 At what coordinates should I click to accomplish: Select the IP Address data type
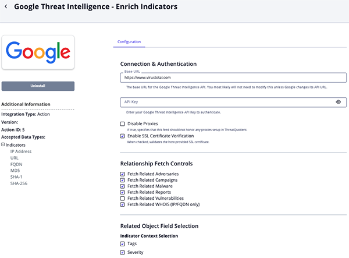point(21,151)
